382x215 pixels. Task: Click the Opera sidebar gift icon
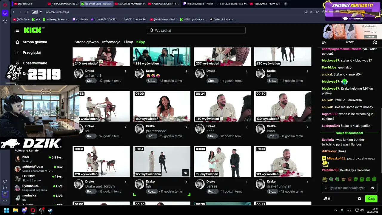(x=5, y=194)
